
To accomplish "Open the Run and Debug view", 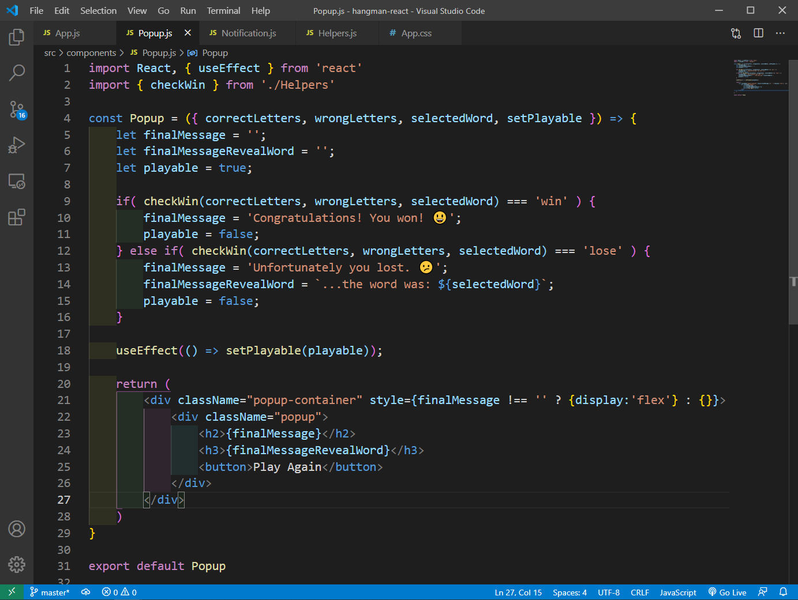I will pos(17,145).
